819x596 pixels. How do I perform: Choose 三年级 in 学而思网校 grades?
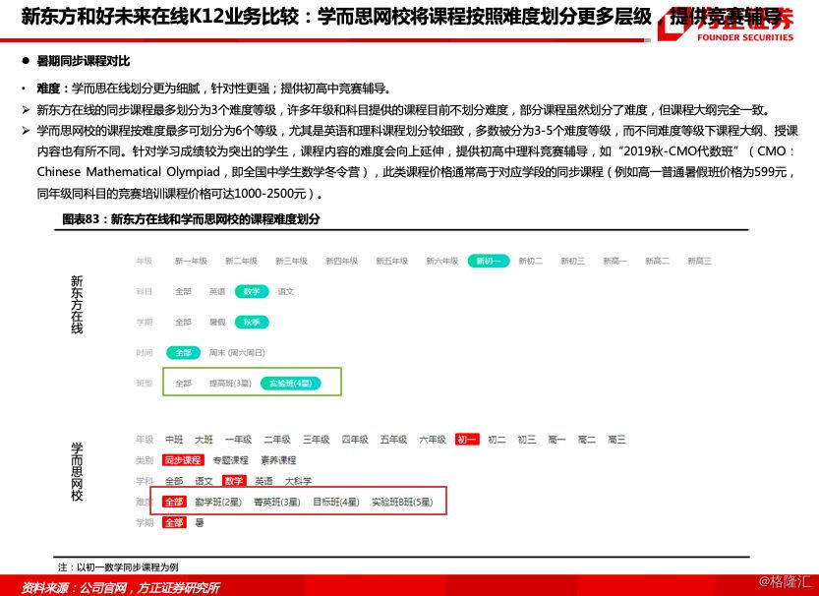[x=316, y=440]
